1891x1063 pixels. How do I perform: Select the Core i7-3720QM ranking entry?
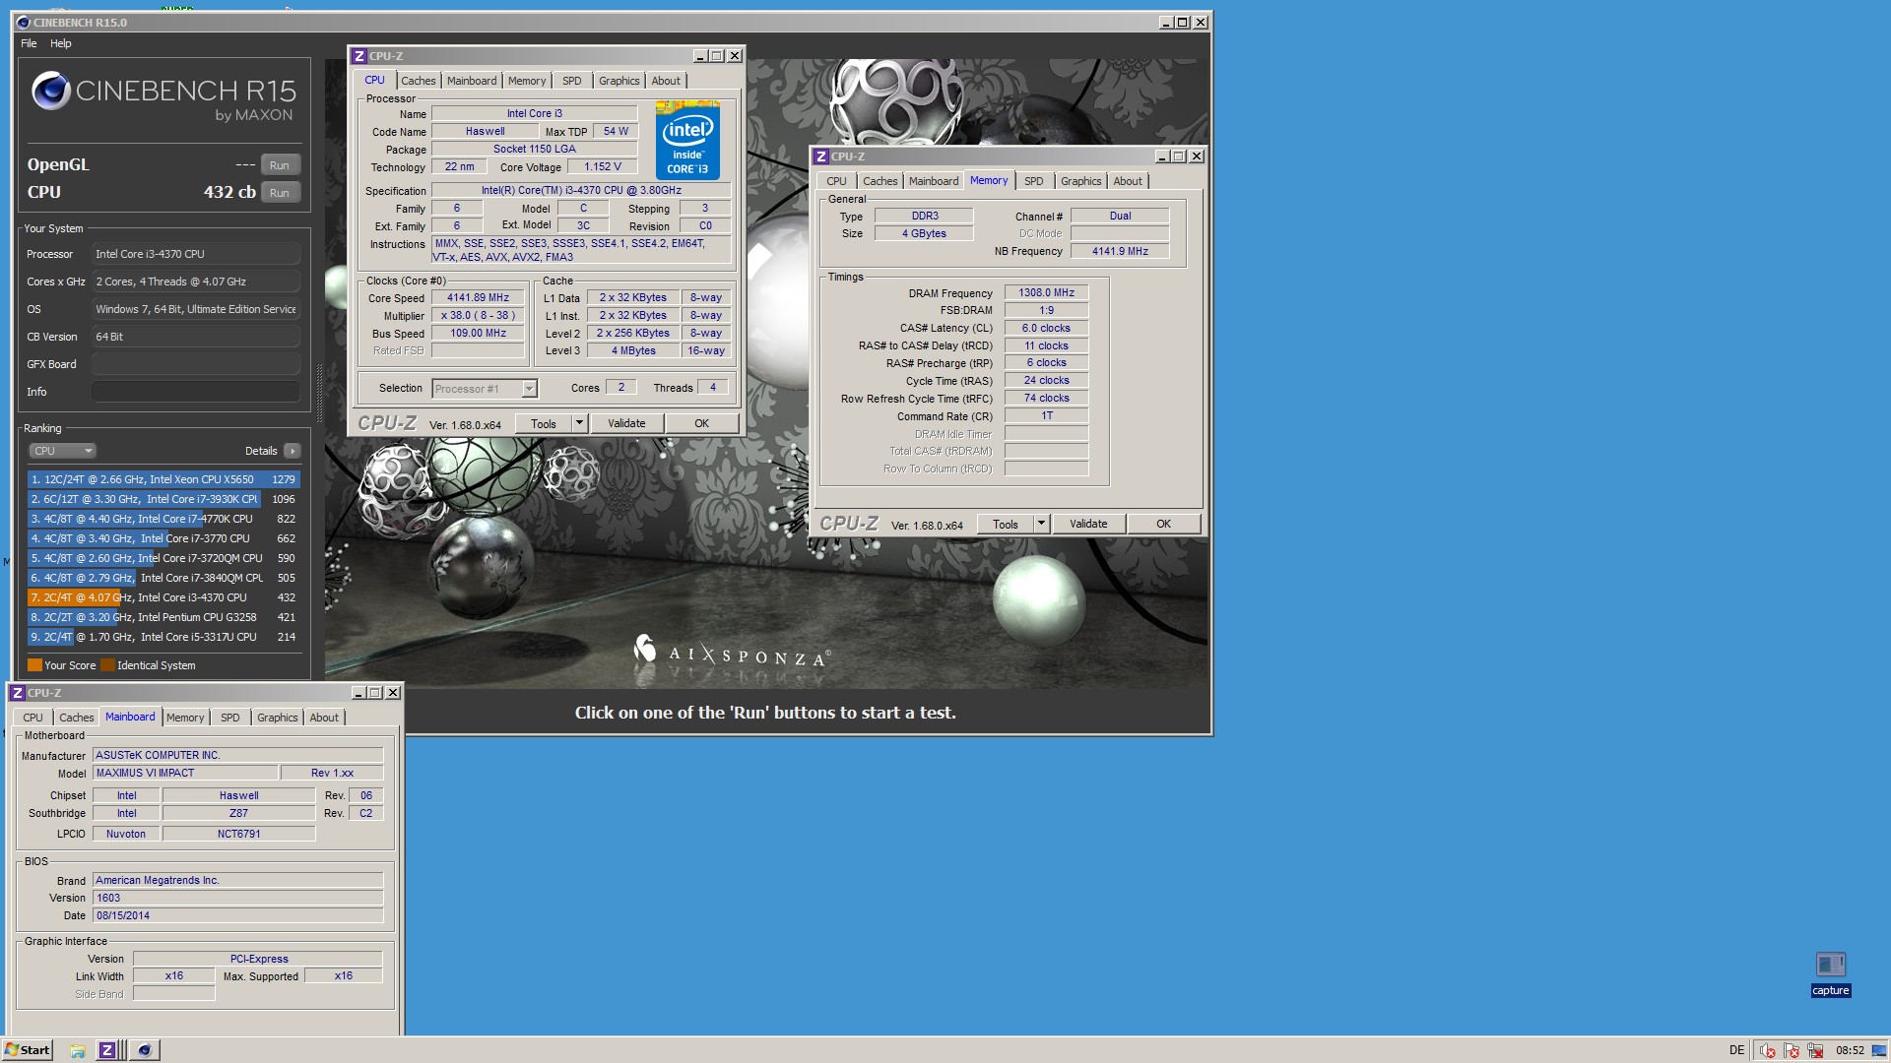(163, 558)
